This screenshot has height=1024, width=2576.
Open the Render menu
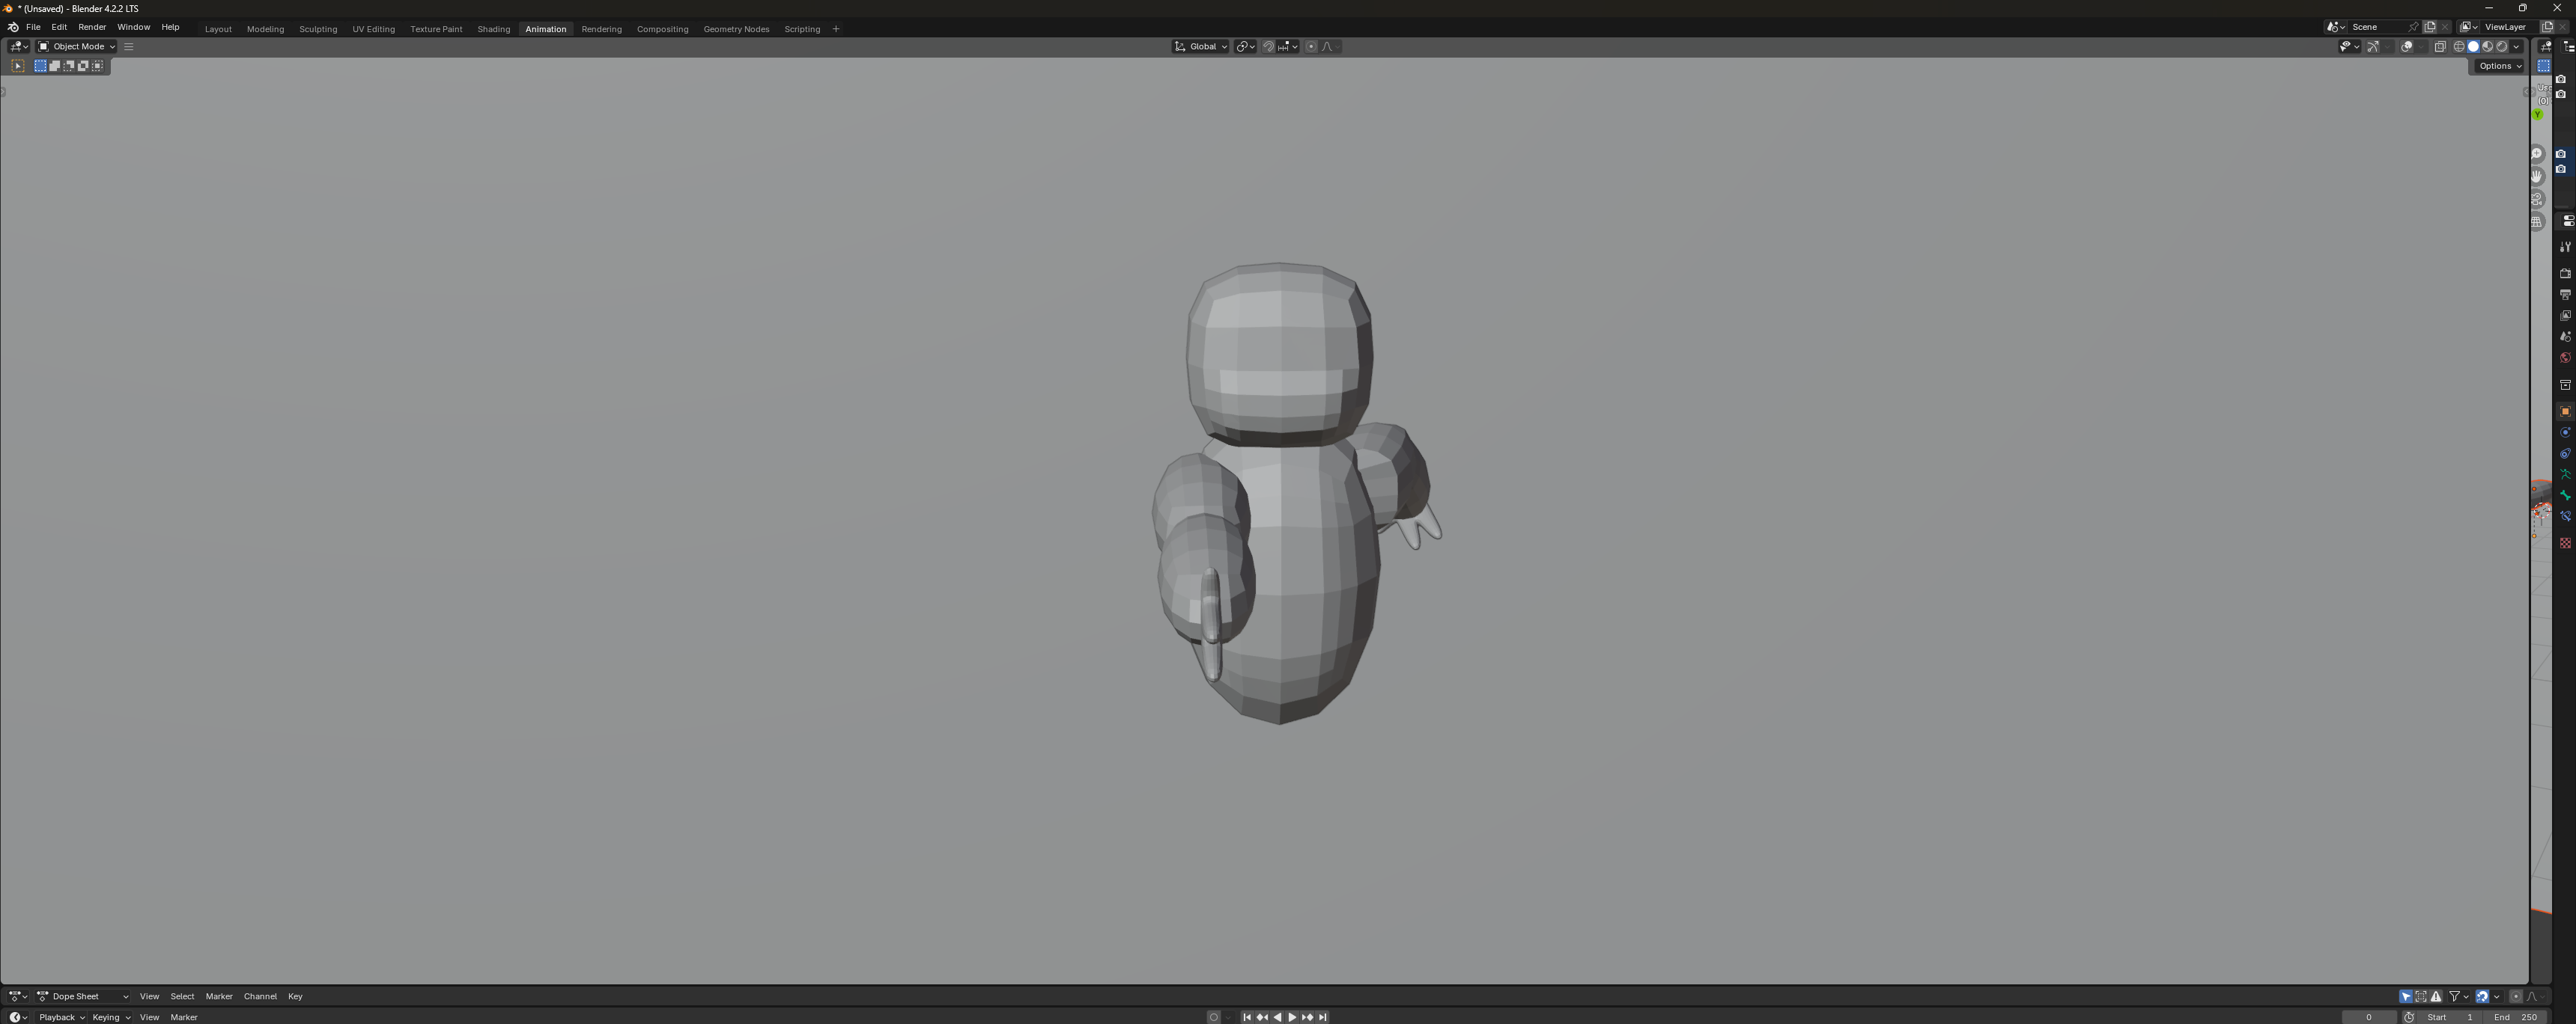pos(92,28)
